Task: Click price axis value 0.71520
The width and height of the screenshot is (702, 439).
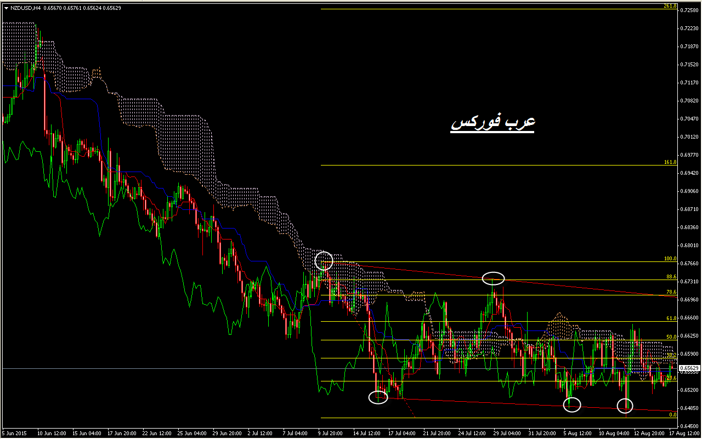Action: coord(689,65)
